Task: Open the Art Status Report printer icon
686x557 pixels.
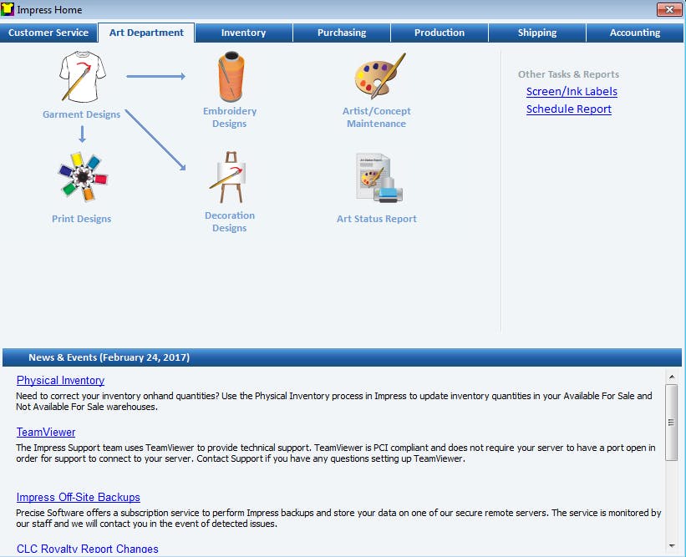Action: [x=379, y=178]
